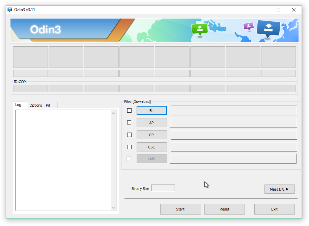Expand the Mass D/L panel
Image resolution: width=309 pixels, height=226 pixels.
click(279, 189)
